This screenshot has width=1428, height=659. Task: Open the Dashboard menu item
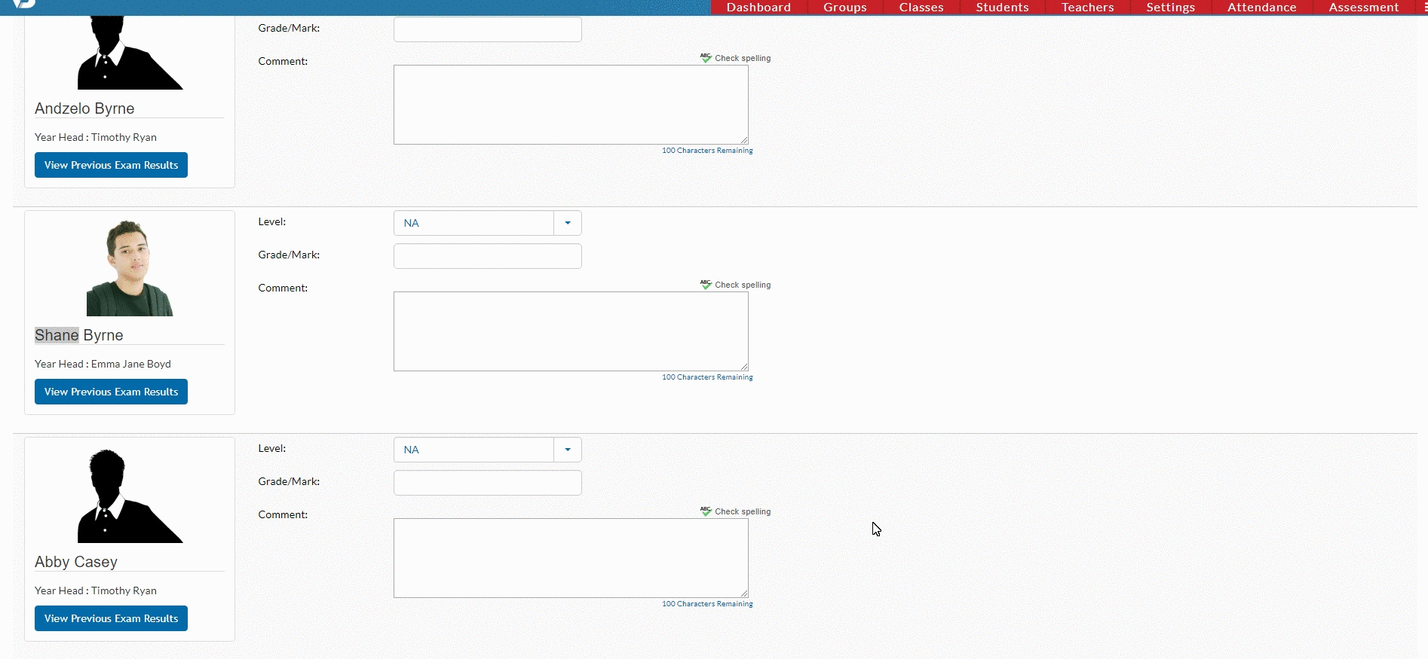[x=758, y=8]
